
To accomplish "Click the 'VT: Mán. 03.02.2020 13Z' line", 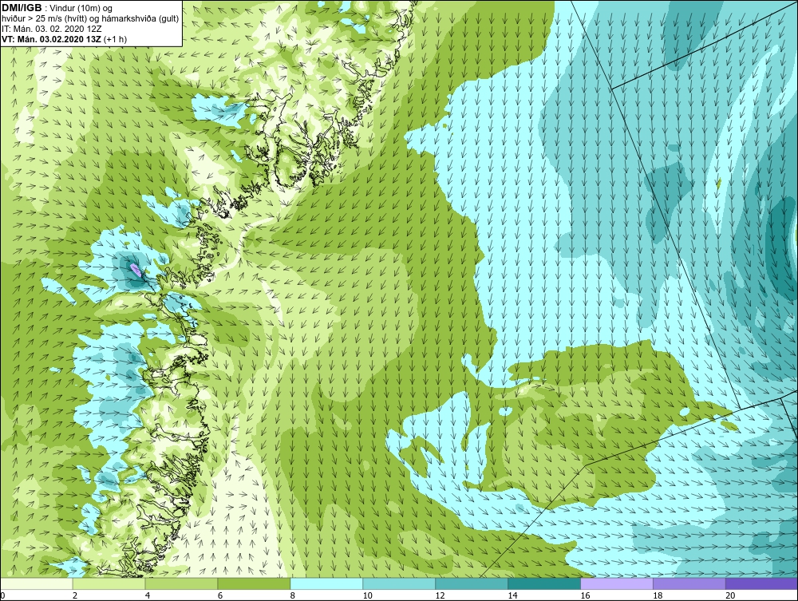I will point(52,39).
